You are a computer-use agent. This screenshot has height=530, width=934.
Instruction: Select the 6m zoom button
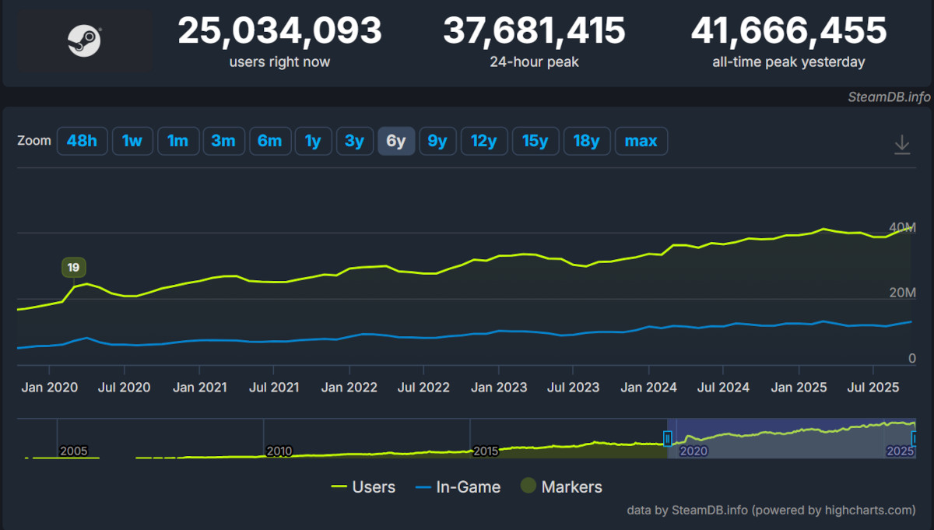pyautogui.click(x=269, y=141)
